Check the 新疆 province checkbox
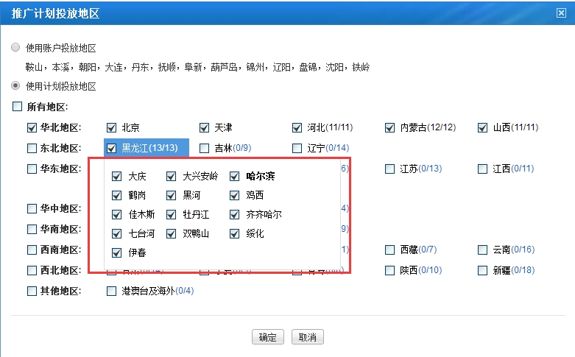This screenshot has height=357, width=575. tap(483, 270)
